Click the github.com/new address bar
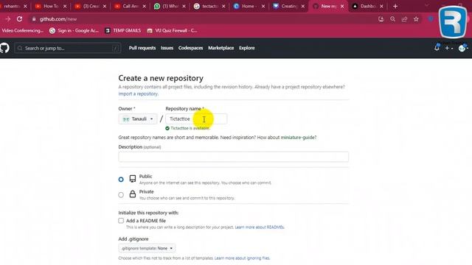This screenshot has width=472, height=265. click(58, 19)
